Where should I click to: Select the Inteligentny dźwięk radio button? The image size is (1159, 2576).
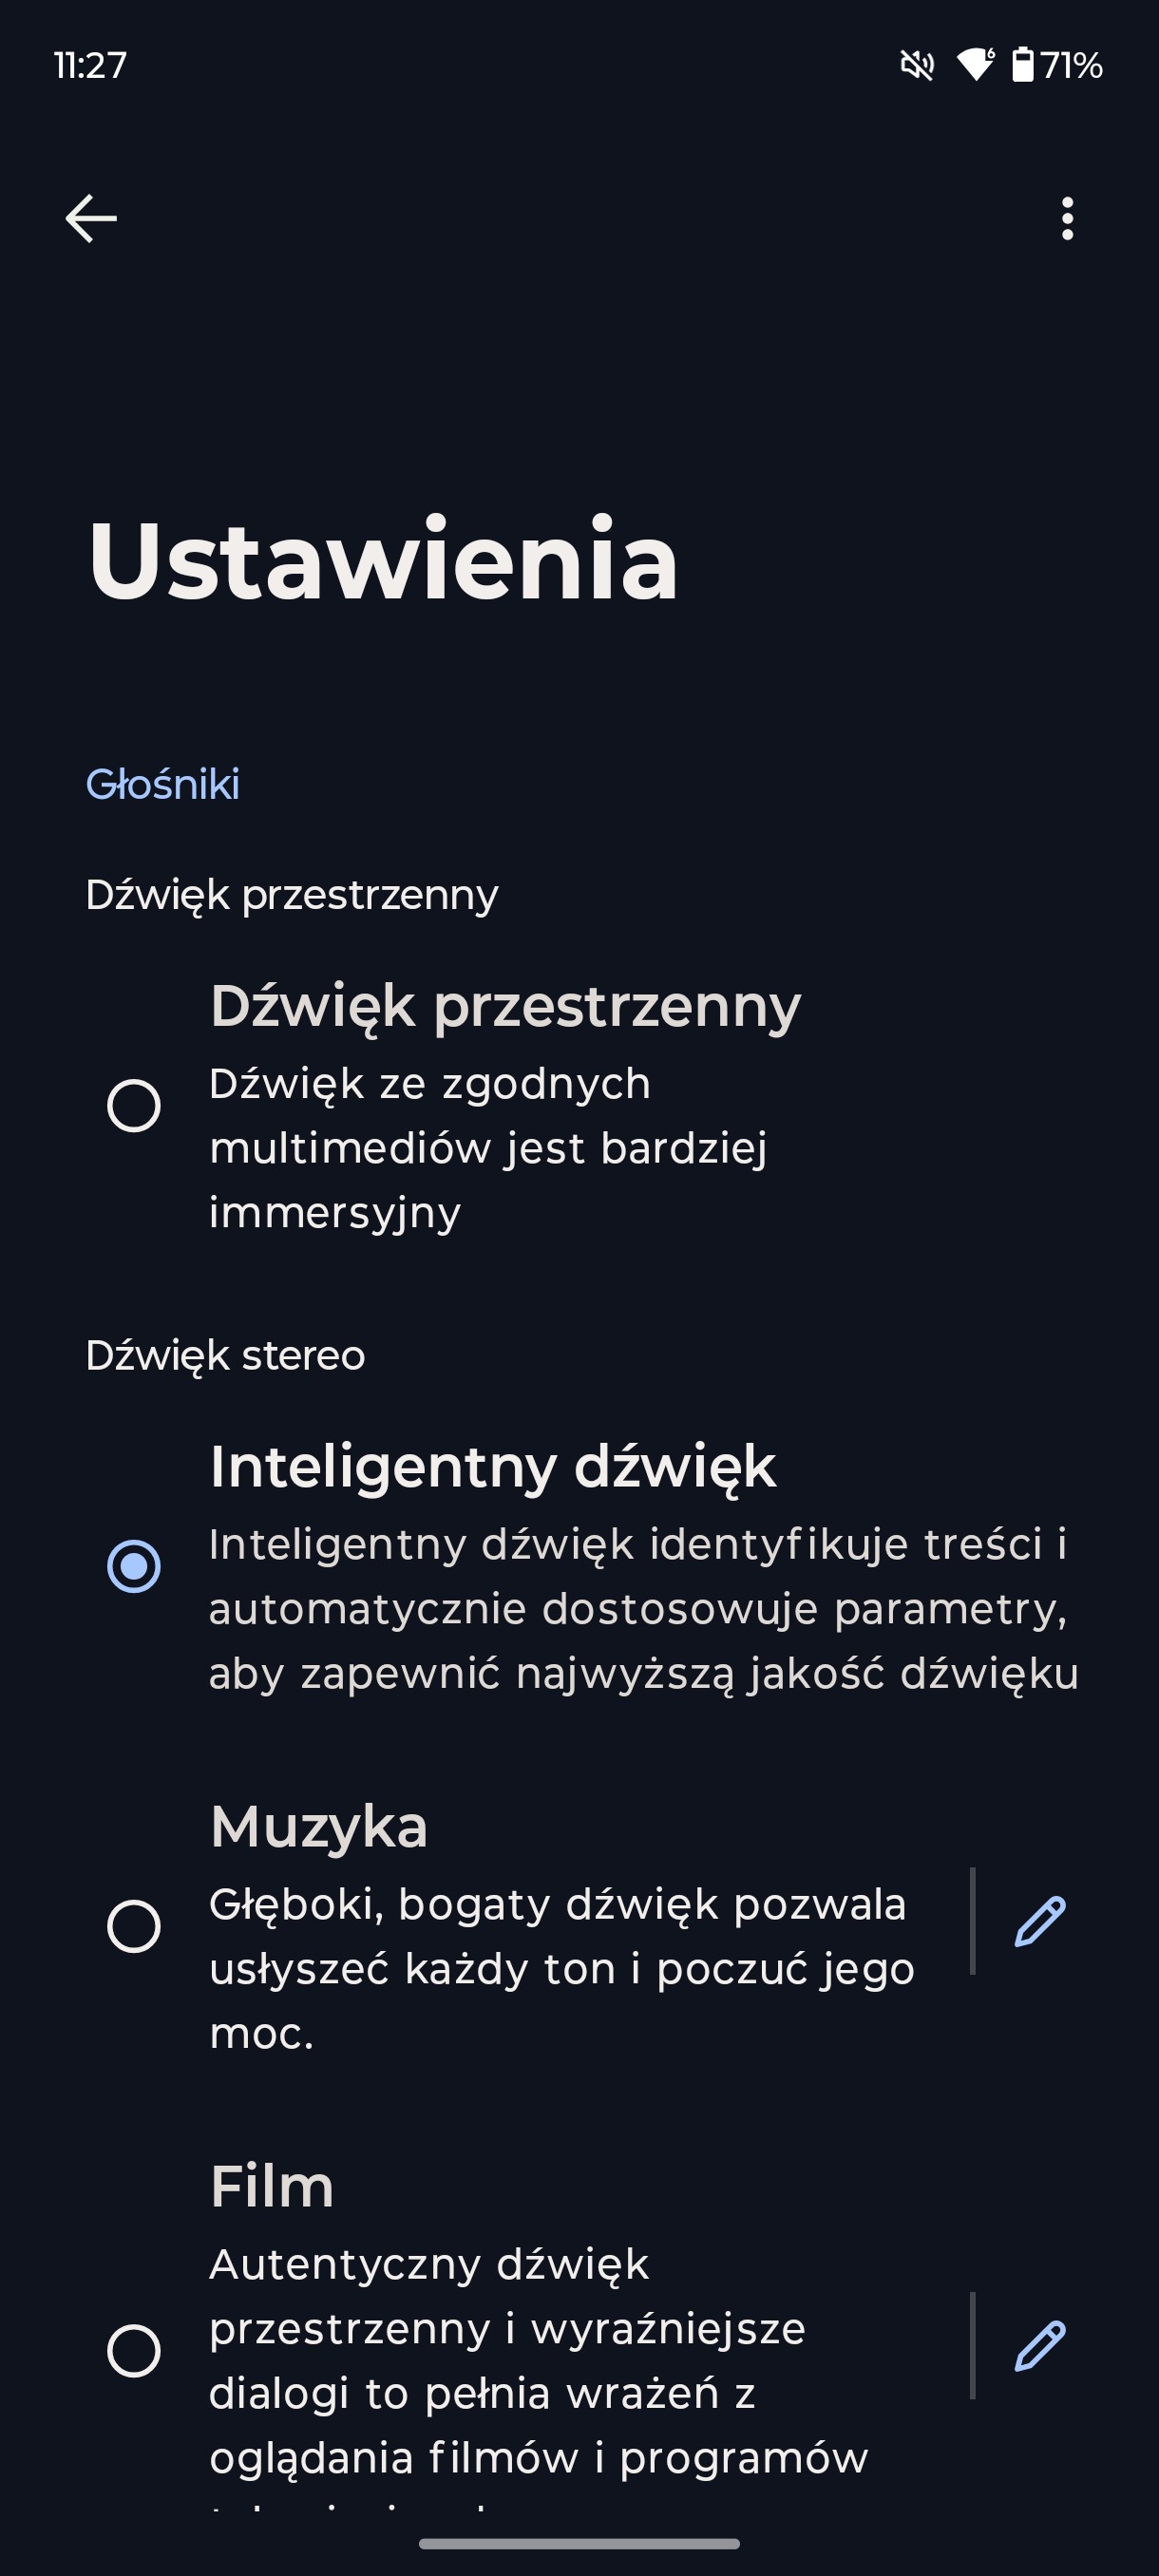(134, 1566)
